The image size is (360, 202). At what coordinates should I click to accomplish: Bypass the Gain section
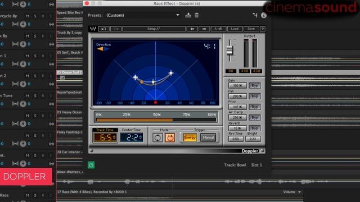point(255,85)
